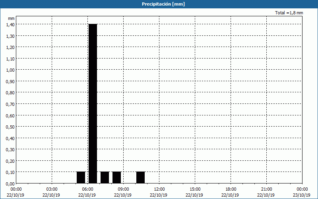Click the 1,20 y-axis label

pyautogui.click(x=10, y=47)
